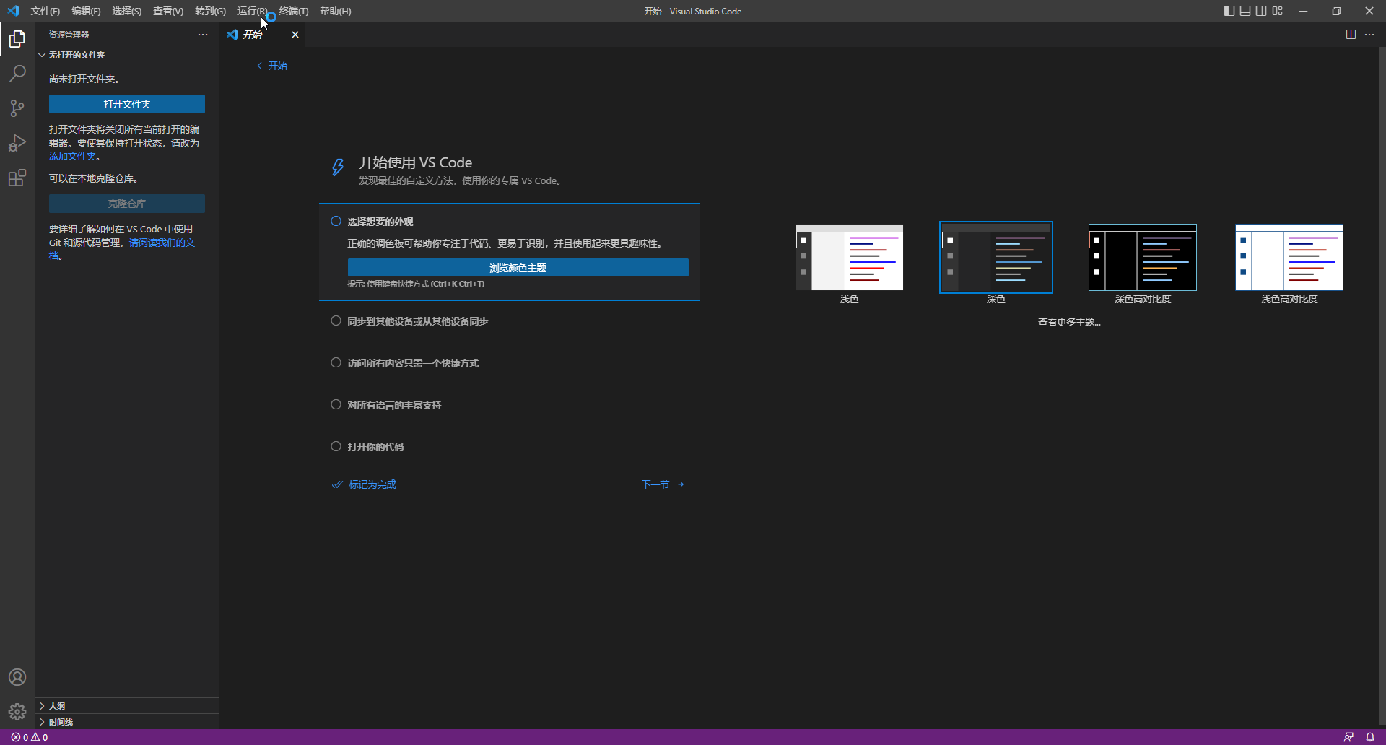
Task: Open the Manage gear icon
Action: click(17, 712)
